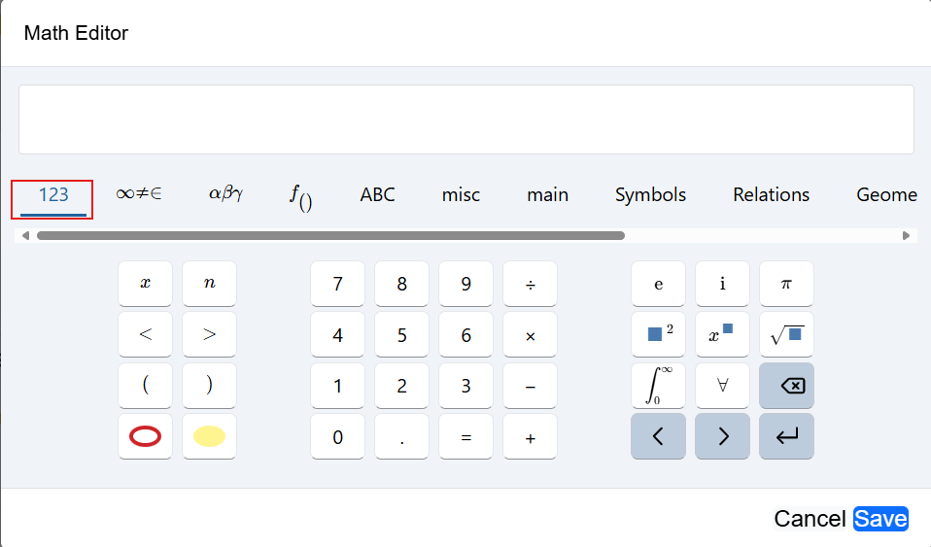Insert the square root template
Screen dimensions: 931x547
tap(786, 334)
